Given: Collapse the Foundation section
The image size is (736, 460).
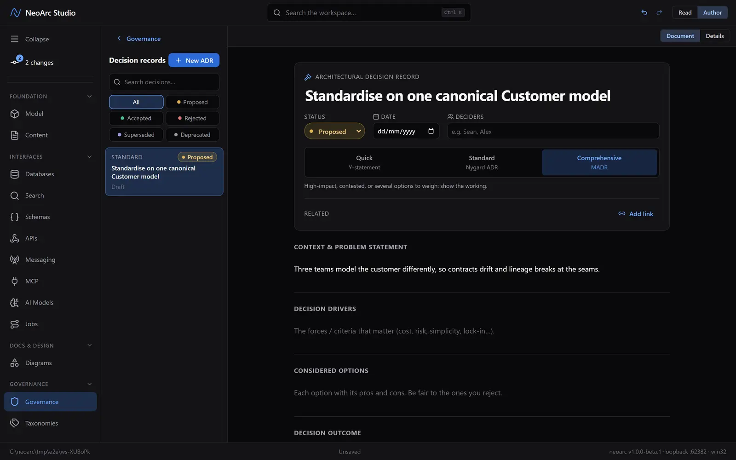Looking at the screenshot, I should pos(90,96).
